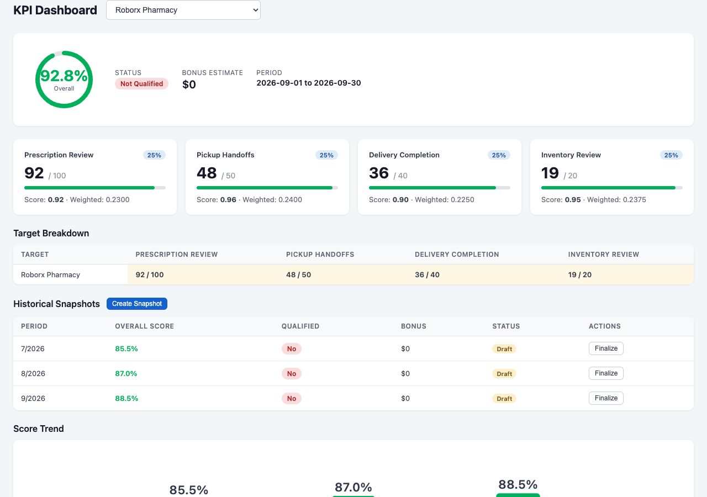Screen dimensions: 707x497
Task: Click the Score 0.90 weighted 0.2250 line
Action: click(x=421, y=199)
